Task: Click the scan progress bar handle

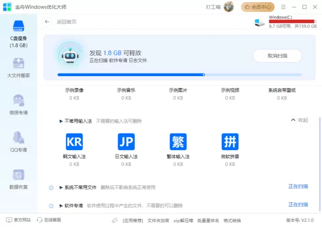Action: click(203, 75)
